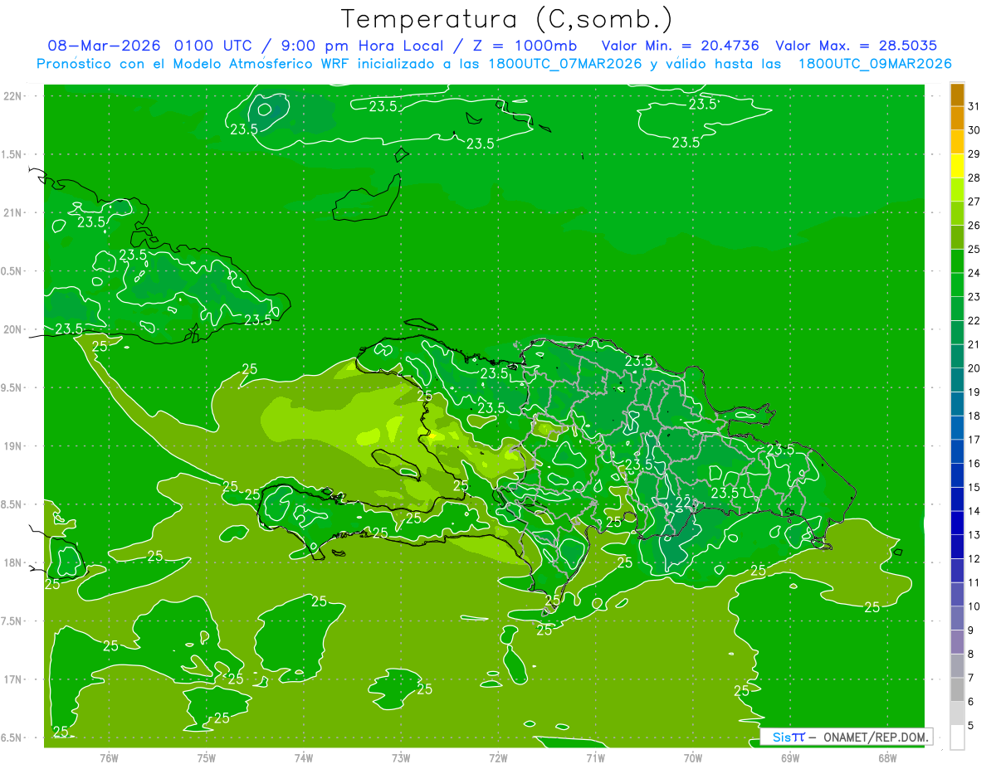Click the color bar label 22
This screenshot has width=996, height=769.
pyautogui.click(x=974, y=320)
